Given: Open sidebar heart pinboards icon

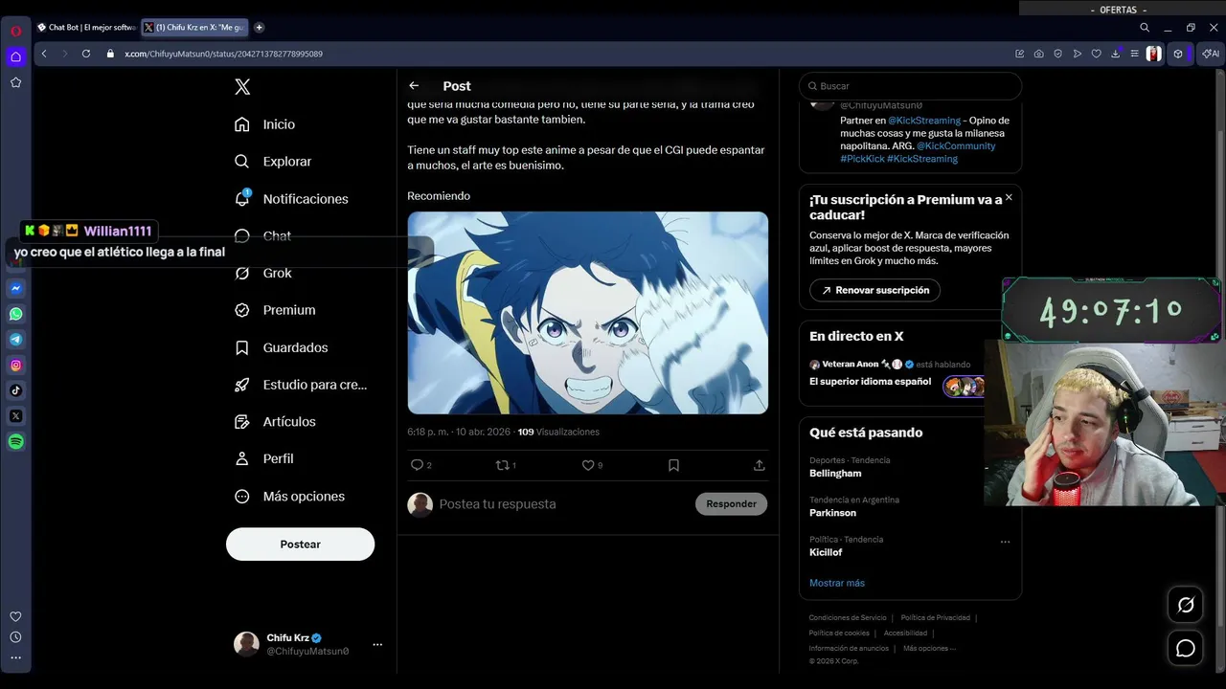Looking at the screenshot, I should pyautogui.click(x=15, y=617).
